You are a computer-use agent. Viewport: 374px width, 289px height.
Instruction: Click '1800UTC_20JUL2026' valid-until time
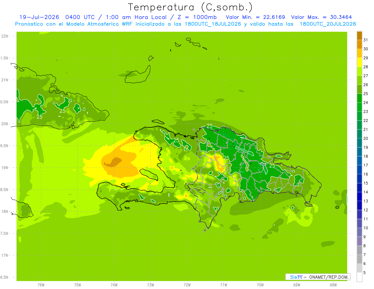pyautogui.click(x=328, y=24)
